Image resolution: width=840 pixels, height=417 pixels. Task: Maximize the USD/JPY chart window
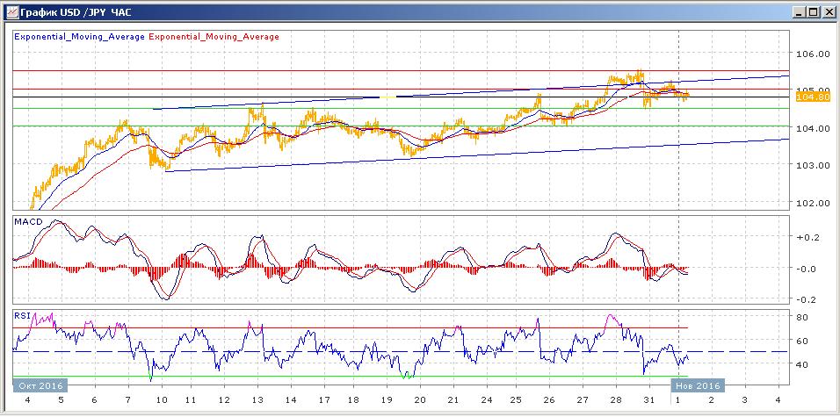point(813,11)
